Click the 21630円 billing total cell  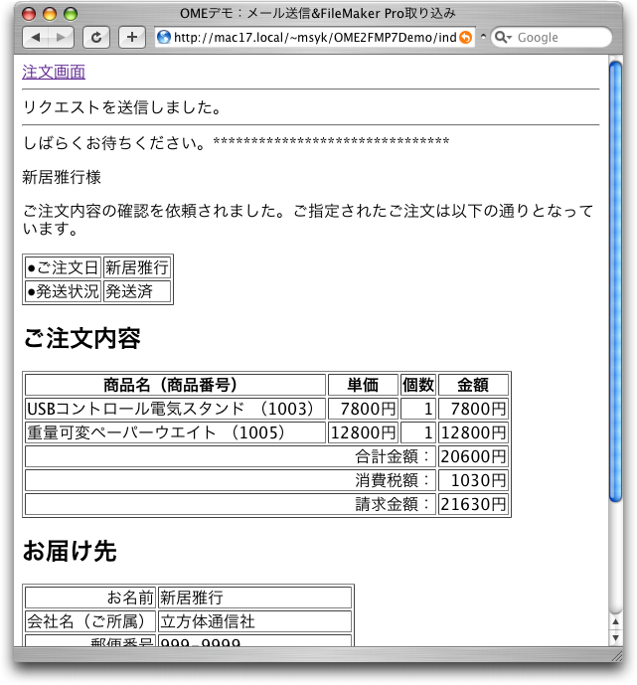(x=473, y=504)
